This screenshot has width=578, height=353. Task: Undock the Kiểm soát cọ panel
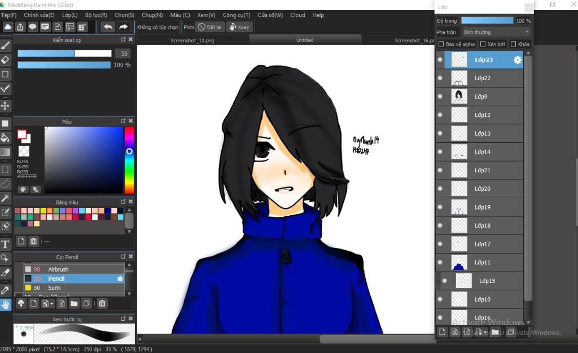tap(123, 40)
